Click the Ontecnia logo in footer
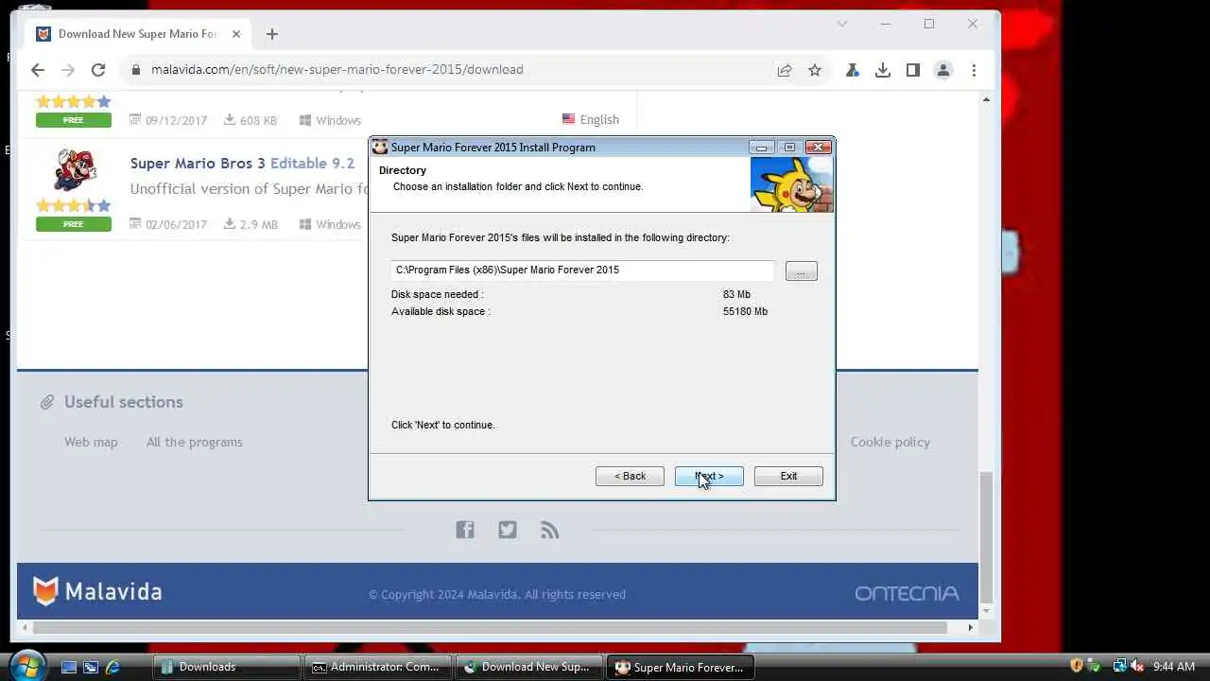Viewport: 1210px width, 681px height. [907, 594]
